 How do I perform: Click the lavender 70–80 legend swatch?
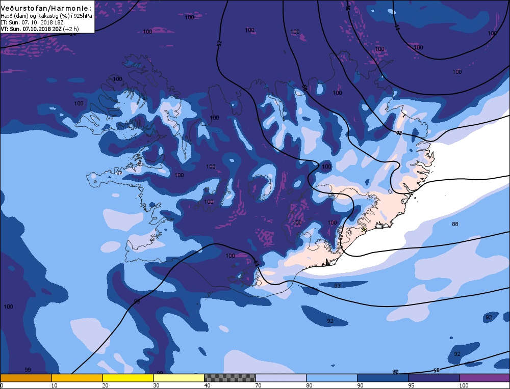(x=281, y=378)
